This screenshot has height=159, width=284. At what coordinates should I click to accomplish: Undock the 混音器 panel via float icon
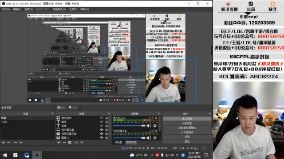[159, 114]
